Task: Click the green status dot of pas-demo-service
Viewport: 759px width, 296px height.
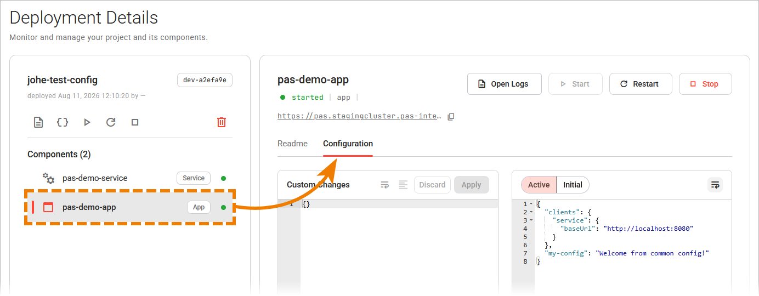Action: 223,178
